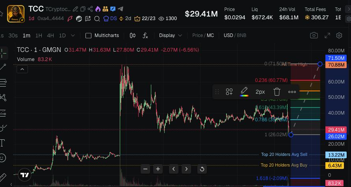This screenshot has width=351, height=187.
Task: Open chart settings gear icon
Action: pos(339,35)
